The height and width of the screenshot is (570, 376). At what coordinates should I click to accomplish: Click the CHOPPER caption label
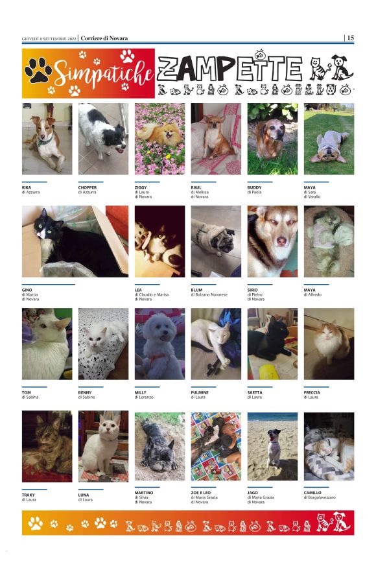tap(87, 187)
